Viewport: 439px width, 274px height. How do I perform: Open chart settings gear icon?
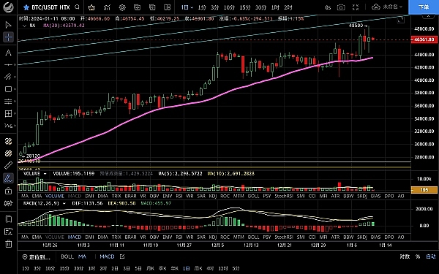122,7
